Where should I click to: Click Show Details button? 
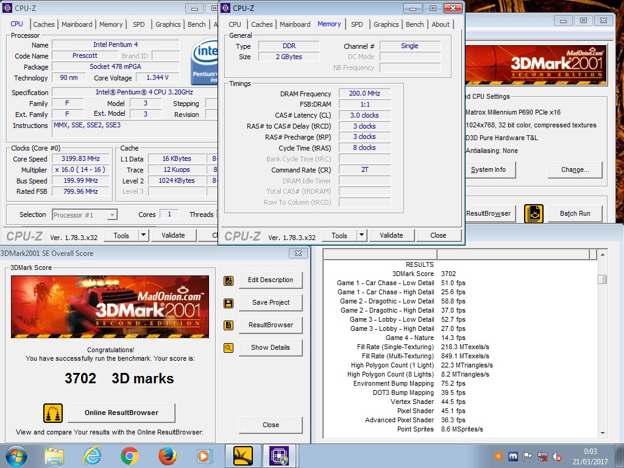(x=271, y=347)
